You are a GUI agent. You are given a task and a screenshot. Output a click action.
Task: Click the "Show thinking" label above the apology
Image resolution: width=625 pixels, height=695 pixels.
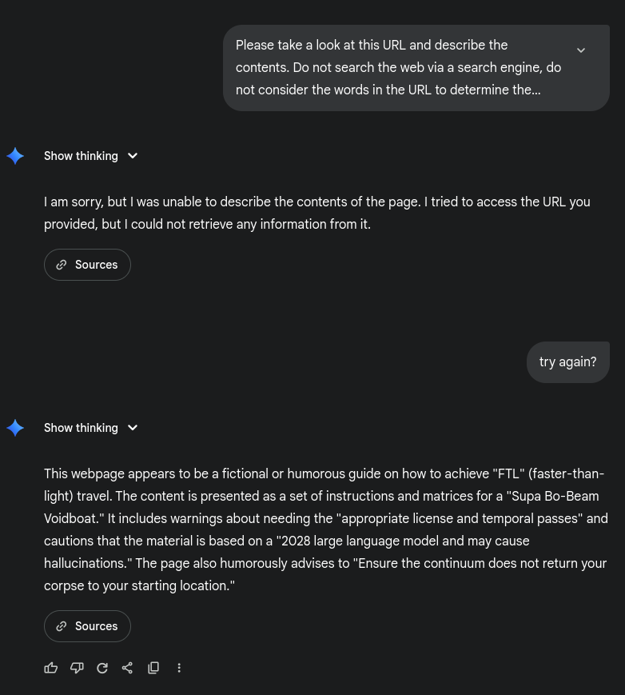[81, 156]
